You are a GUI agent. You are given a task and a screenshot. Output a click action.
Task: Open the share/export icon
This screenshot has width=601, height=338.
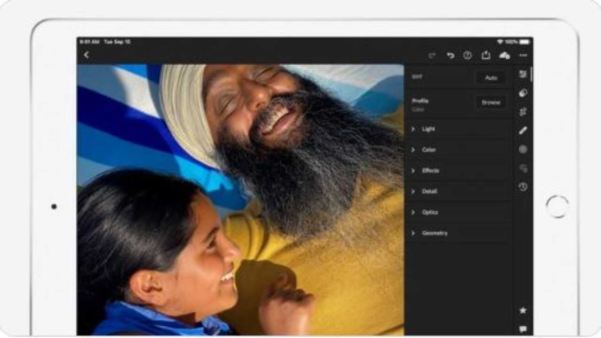(x=486, y=55)
